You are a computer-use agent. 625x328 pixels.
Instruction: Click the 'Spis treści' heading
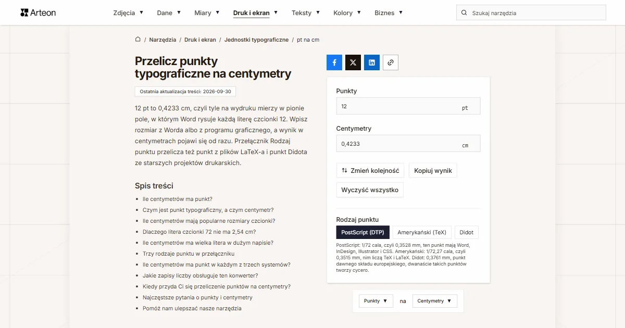coord(154,186)
